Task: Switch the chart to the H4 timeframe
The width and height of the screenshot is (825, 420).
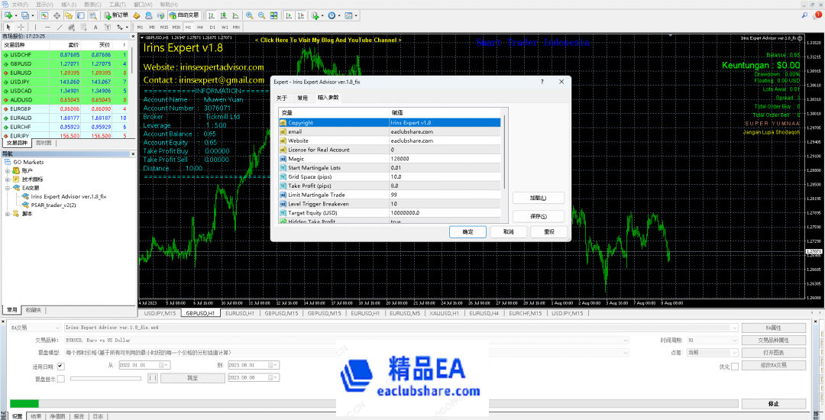Action: [x=198, y=27]
